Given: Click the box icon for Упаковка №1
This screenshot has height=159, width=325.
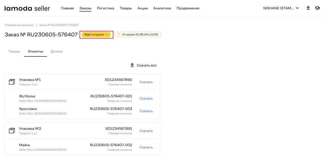Looking at the screenshot, I should point(12,82).
